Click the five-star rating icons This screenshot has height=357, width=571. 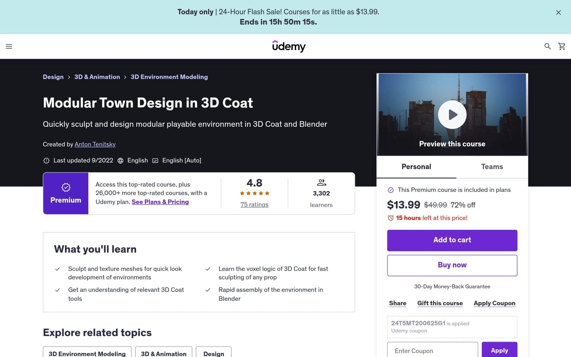pyautogui.click(x=255, y=193)
